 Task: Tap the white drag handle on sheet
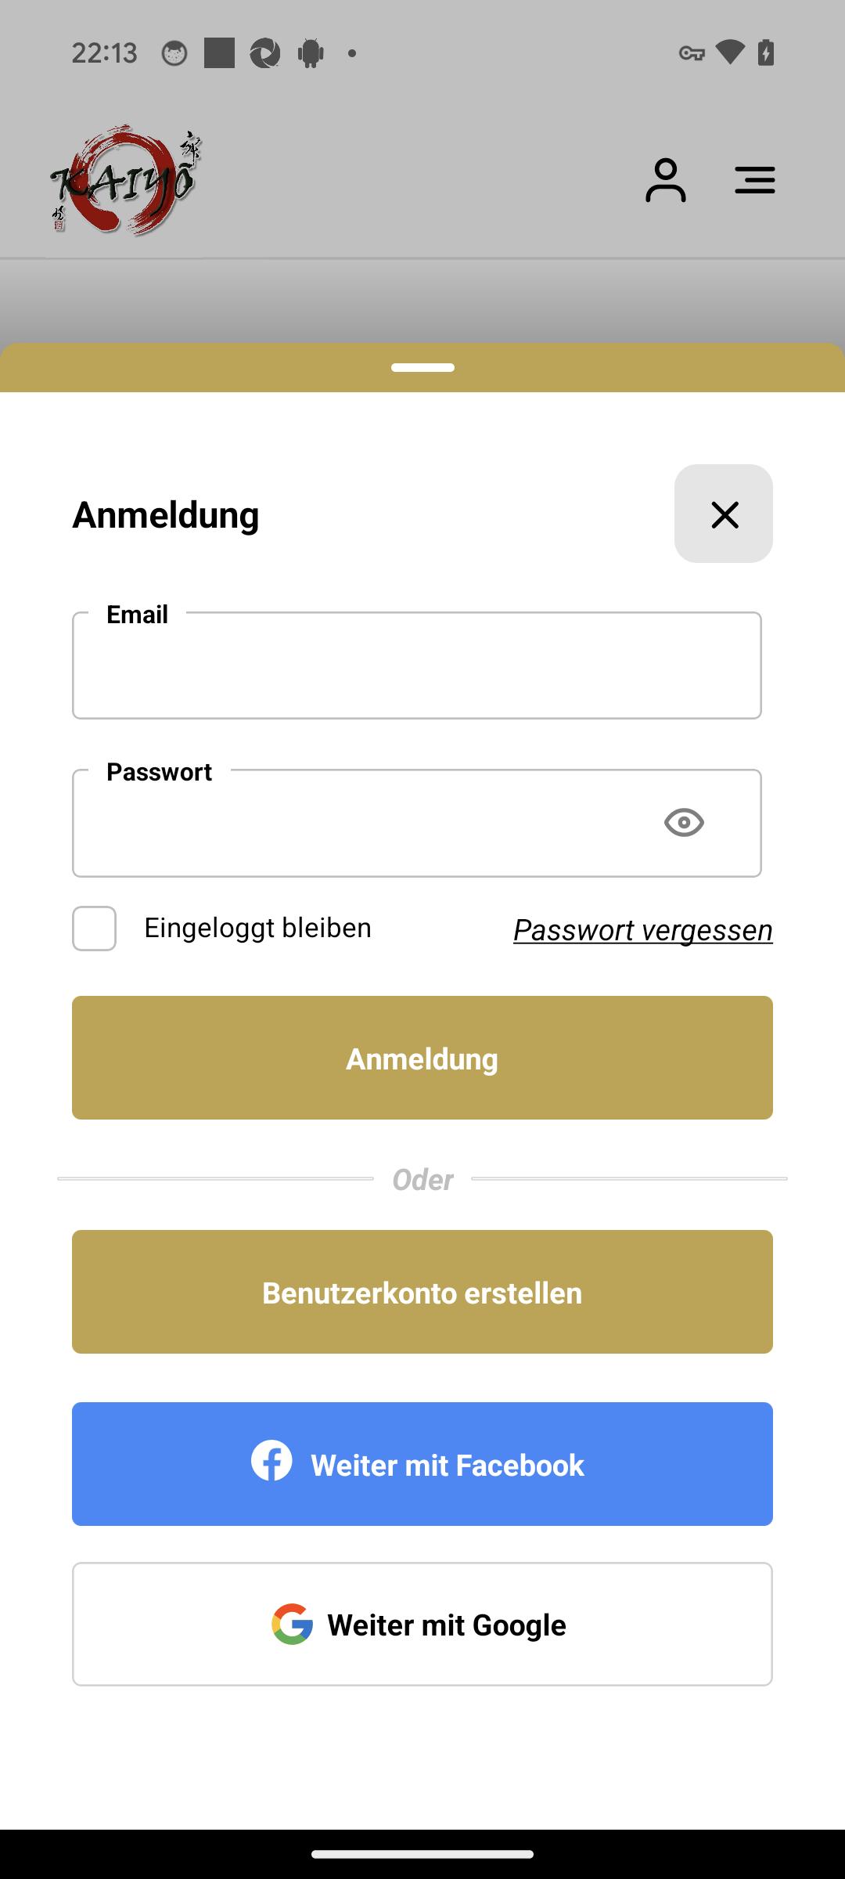422,367
